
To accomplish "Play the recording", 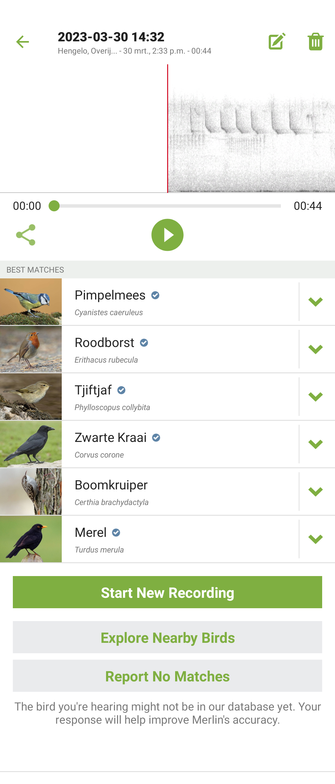I will tap(167, 235).
